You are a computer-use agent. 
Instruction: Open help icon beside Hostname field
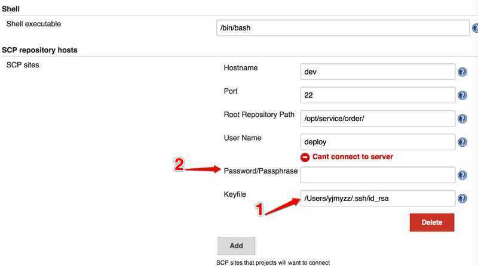pos(462,72)
